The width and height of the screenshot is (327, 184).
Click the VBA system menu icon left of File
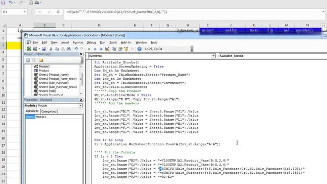click(29, 42)
